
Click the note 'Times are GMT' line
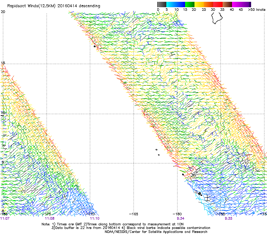[x=112, y=224]
